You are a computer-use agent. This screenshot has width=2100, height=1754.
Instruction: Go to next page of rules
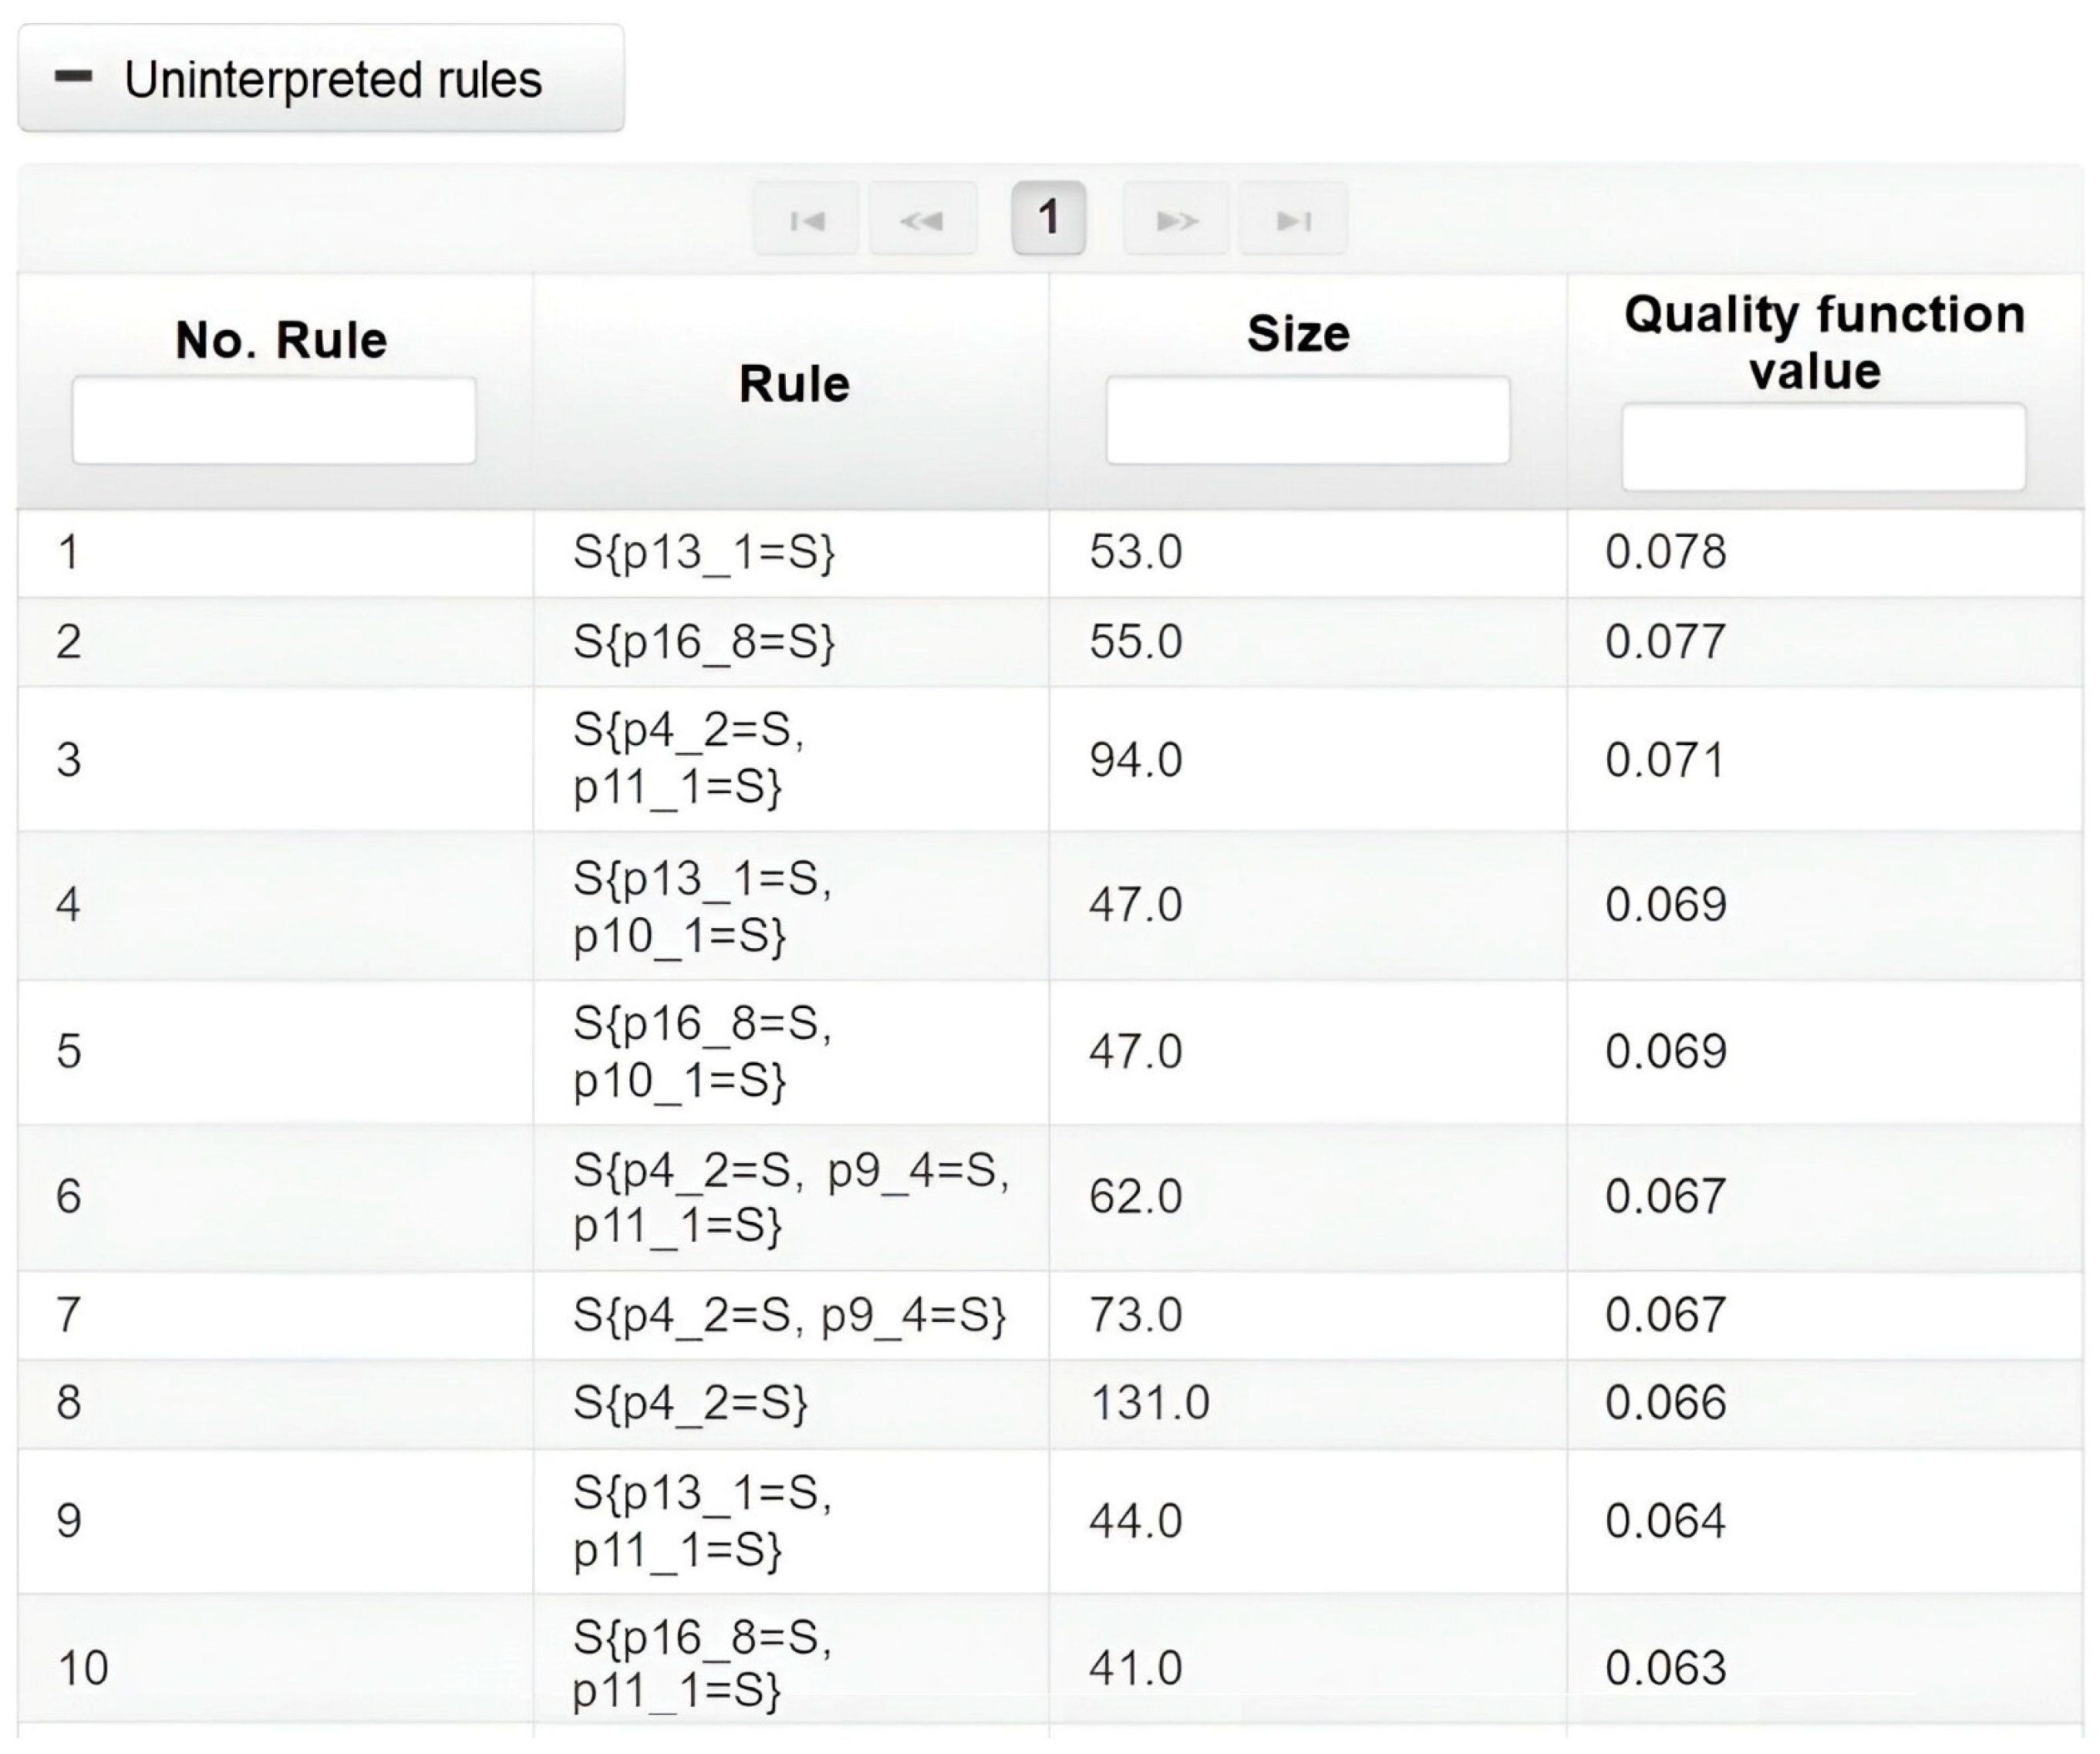1176,219
